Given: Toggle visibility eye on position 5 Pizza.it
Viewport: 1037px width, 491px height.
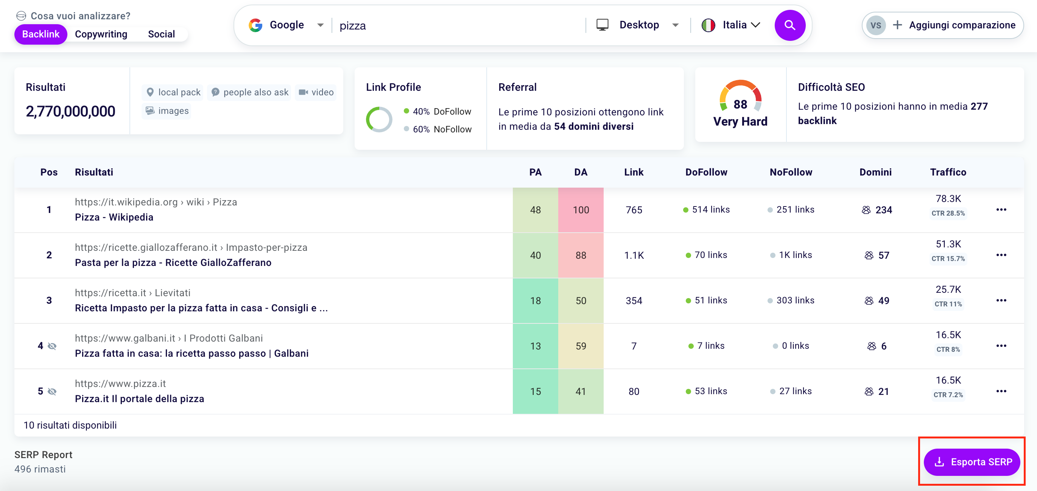Looking at the screenshot, I should [52, 392].
